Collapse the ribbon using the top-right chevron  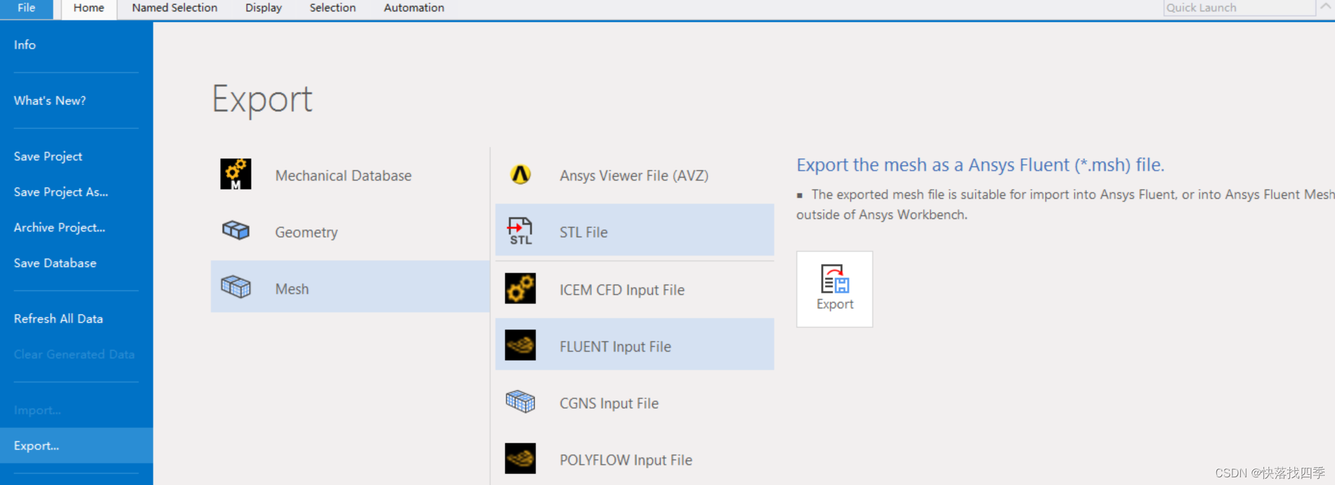1325,6
